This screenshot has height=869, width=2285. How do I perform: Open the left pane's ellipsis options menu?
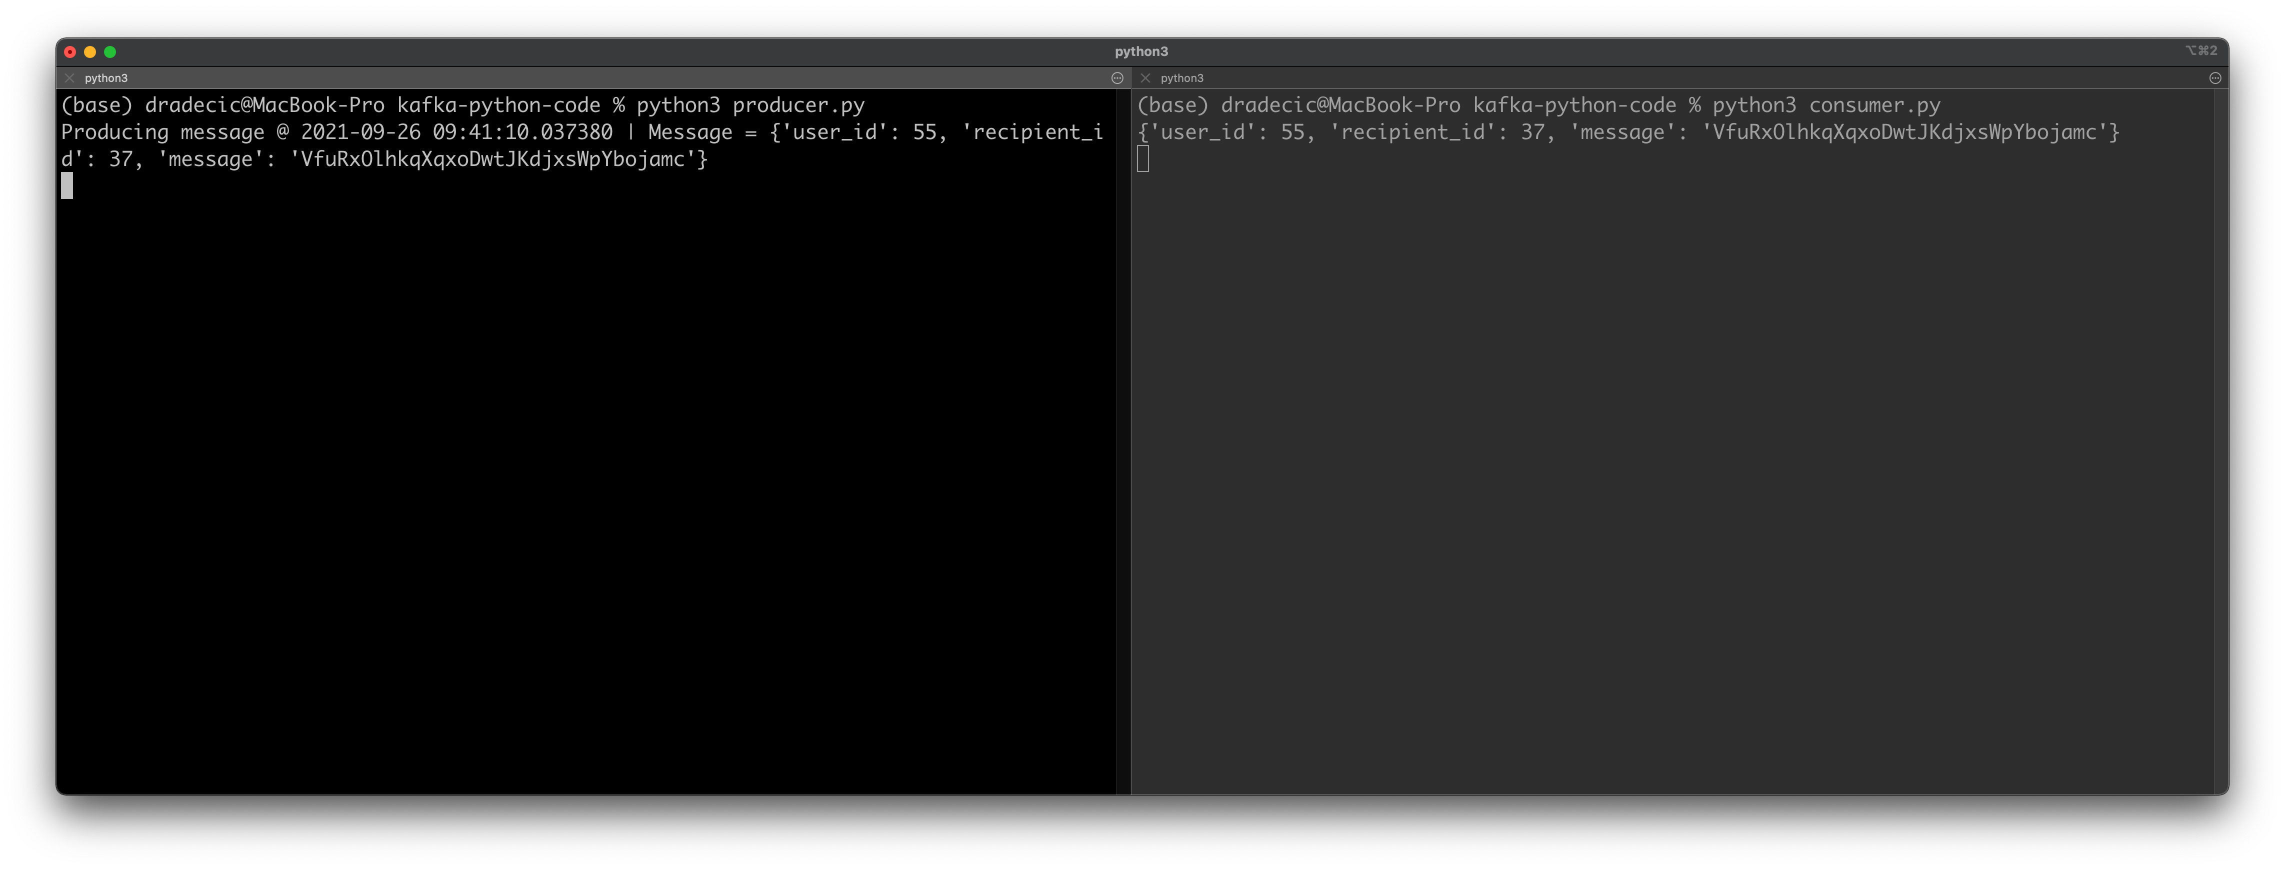pyautogui.click(x=1117, y=78)
